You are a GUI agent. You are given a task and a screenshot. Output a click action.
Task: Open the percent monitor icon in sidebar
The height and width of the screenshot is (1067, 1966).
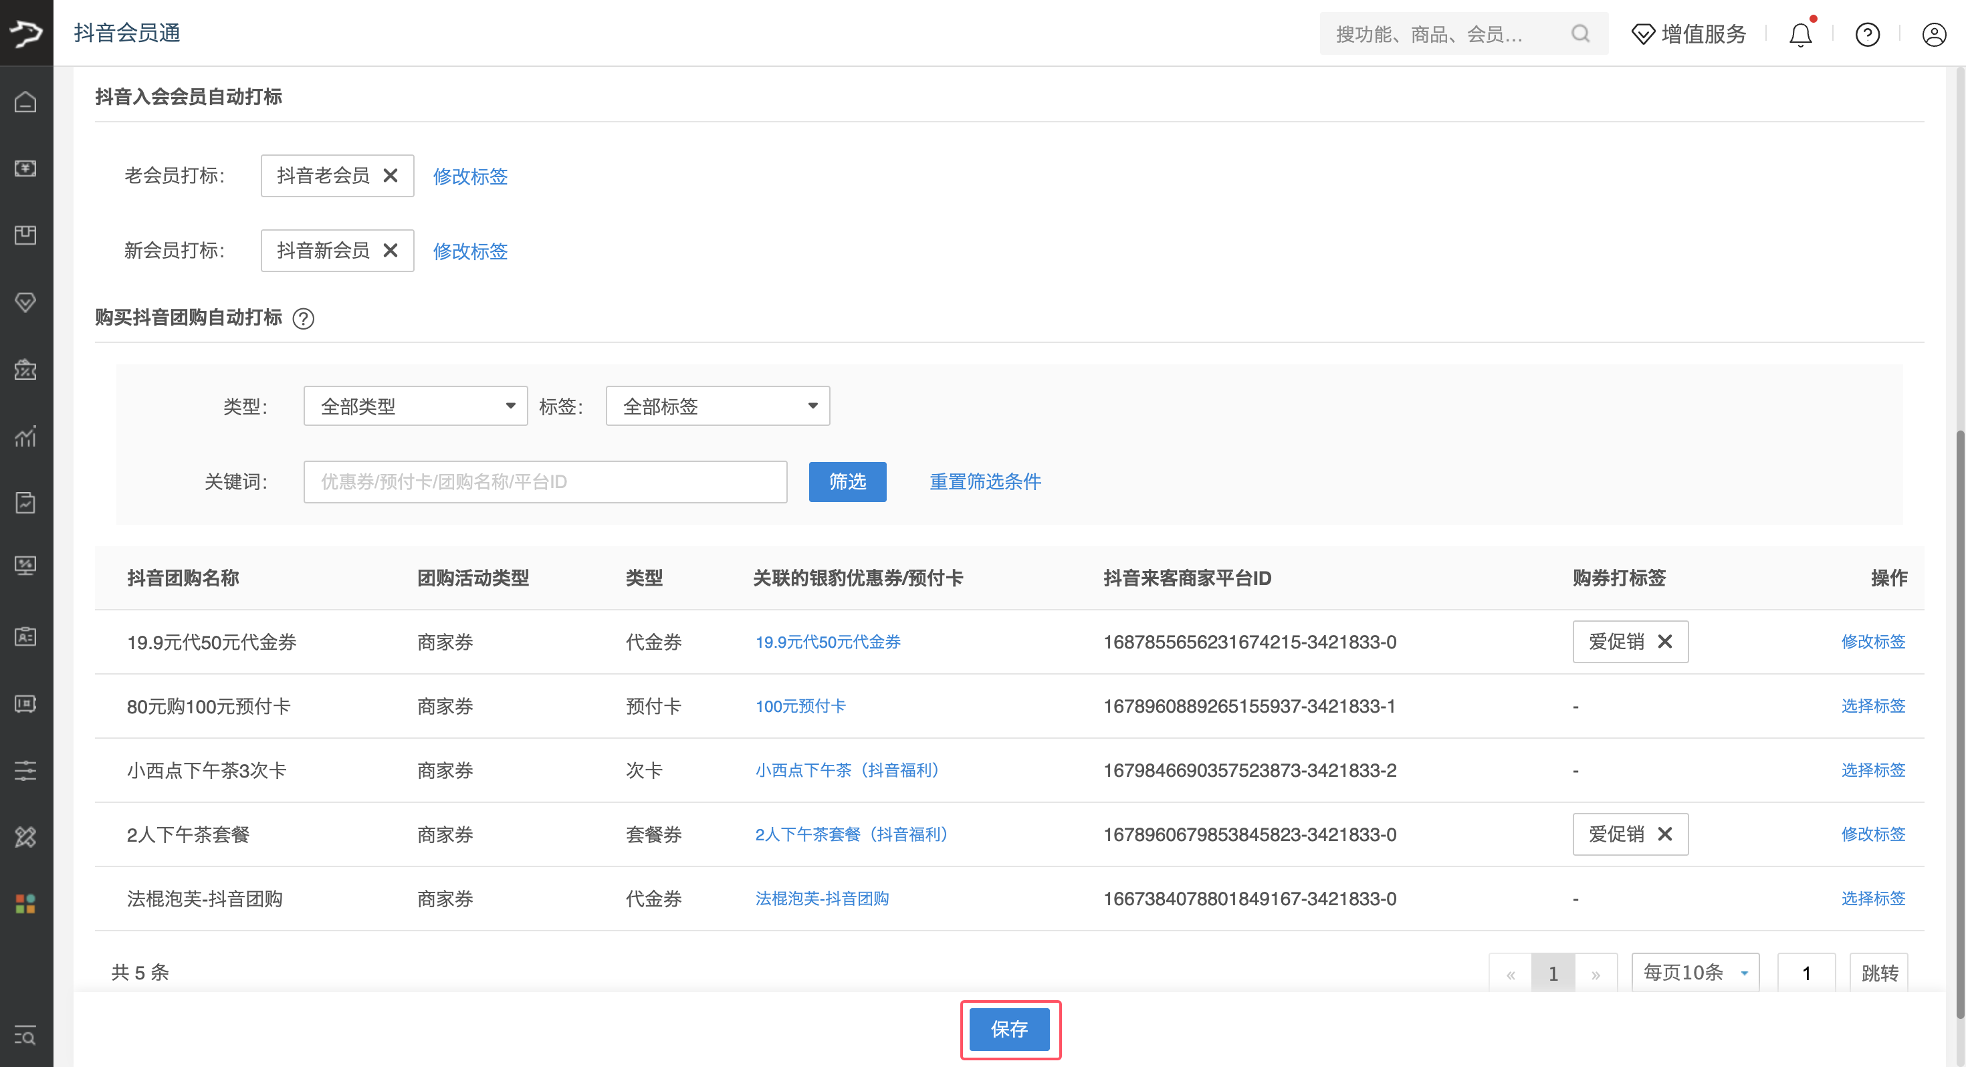[x=25, y=566]
